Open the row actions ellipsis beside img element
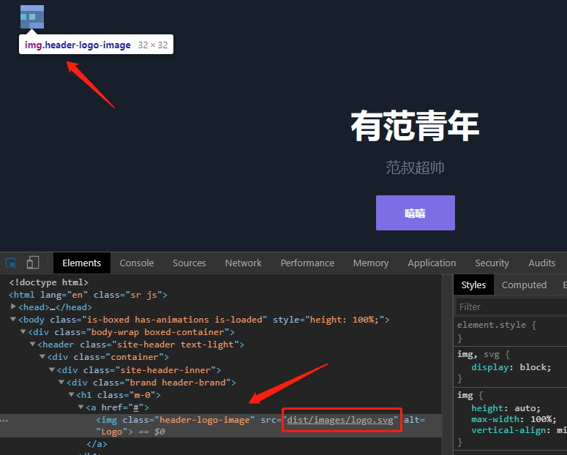Image resolution: width=567 pixels, height=455 pixels. 4,421
